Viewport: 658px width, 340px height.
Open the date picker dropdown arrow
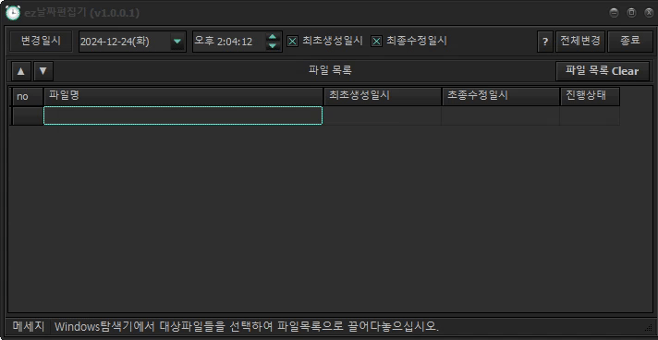click(177, 42)
